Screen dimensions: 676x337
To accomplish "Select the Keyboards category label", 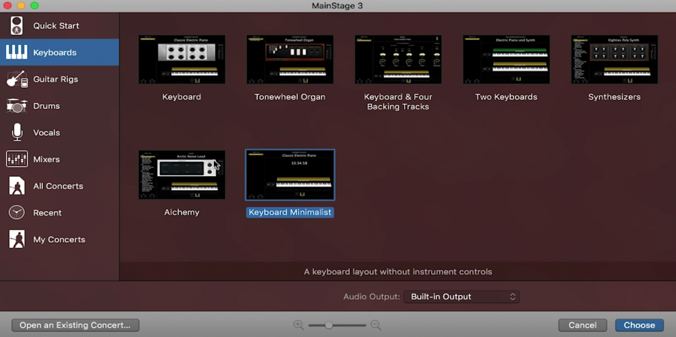I will (55, 53).
